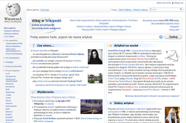
Task: Click Wojna domowa w Syrii link
Action: 41,97
